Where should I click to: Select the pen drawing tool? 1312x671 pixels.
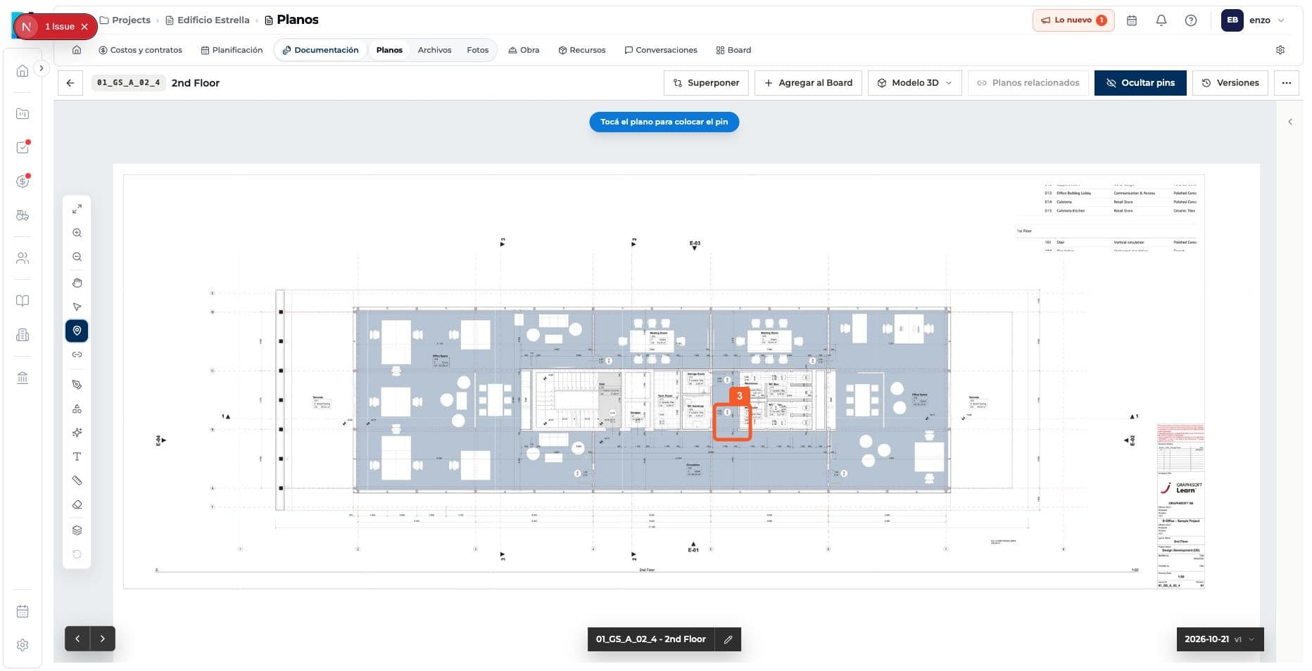point(77,385)
